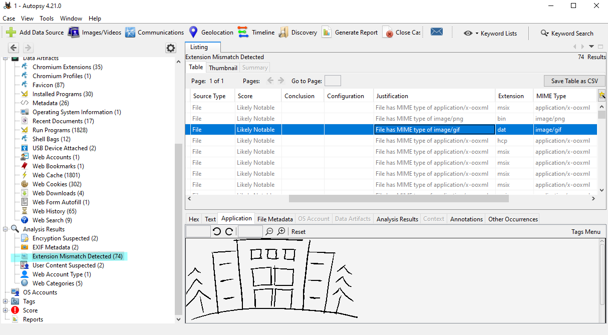608x335 pixels.
Task: Click the results table horizontal scrollbar
Action: (x=399, y=199)
